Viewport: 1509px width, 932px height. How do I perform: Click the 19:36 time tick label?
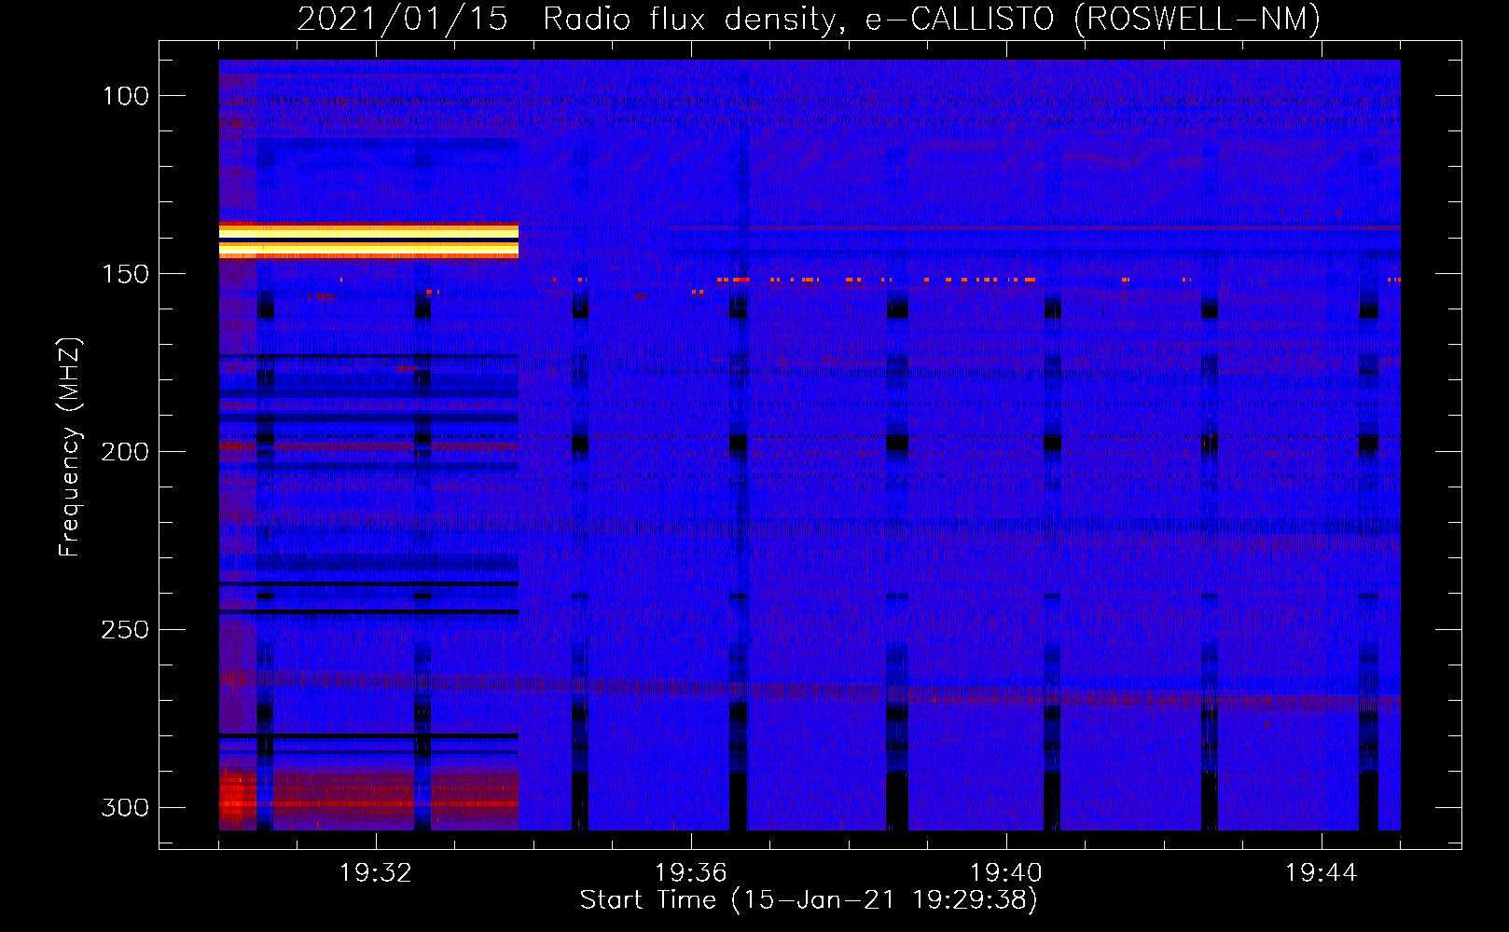pos(691,873)
